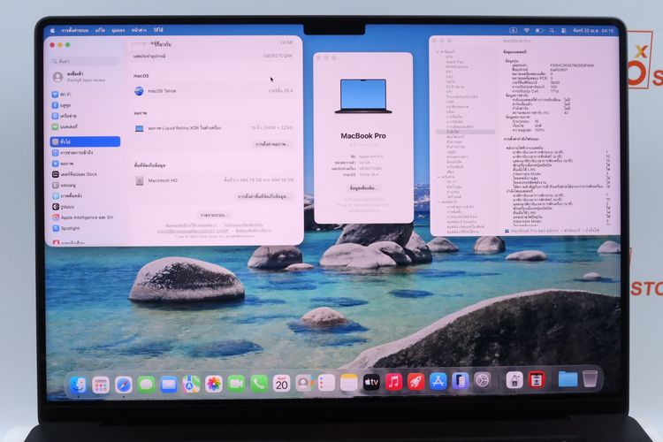Collapse the Network section in System Information
Screen dimensions: 663x442
click(438, 177)
